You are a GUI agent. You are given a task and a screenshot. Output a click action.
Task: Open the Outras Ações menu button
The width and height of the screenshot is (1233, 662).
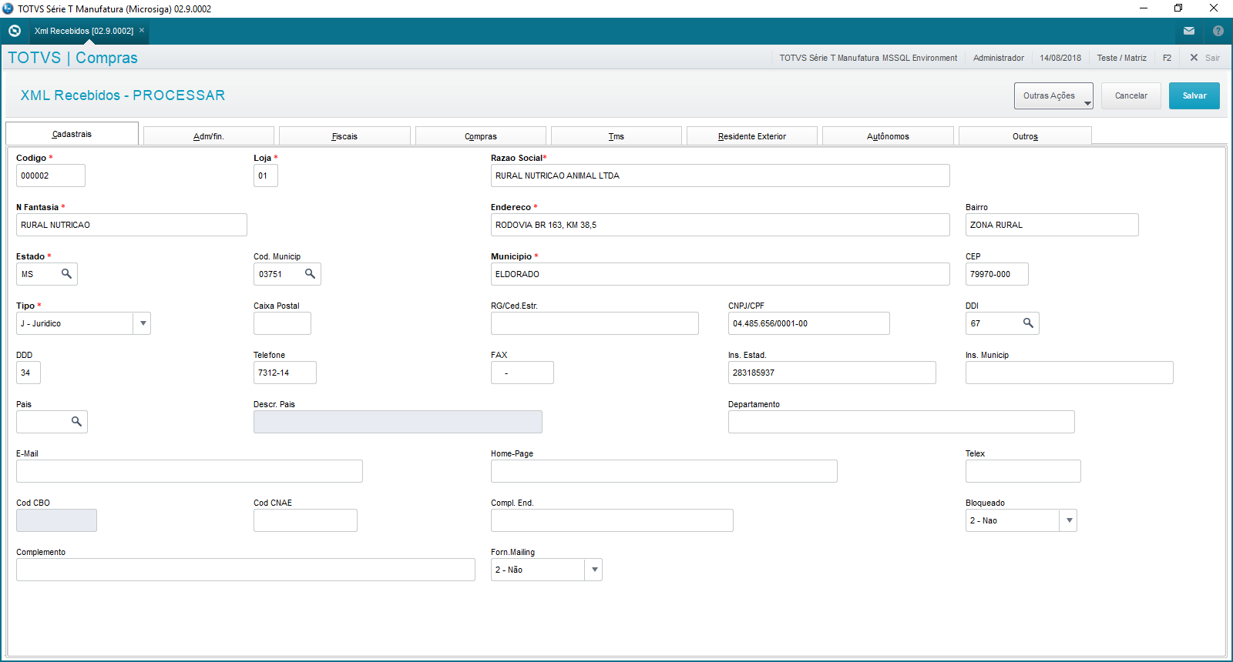1053,96
